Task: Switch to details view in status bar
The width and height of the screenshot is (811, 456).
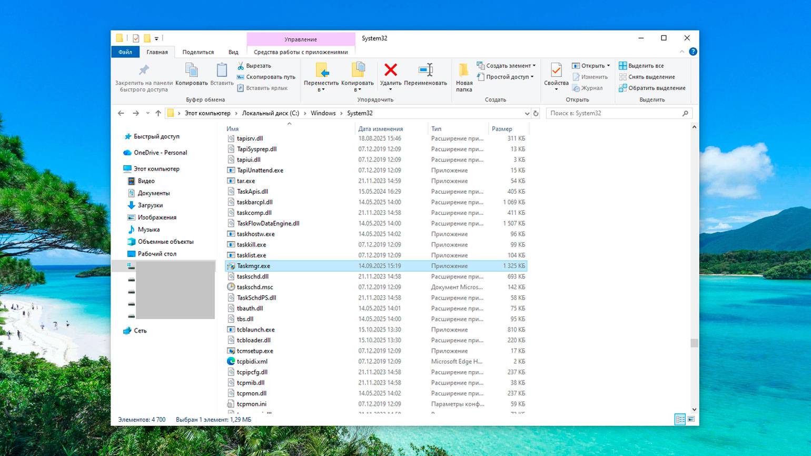Action: (x=680, y=420)
